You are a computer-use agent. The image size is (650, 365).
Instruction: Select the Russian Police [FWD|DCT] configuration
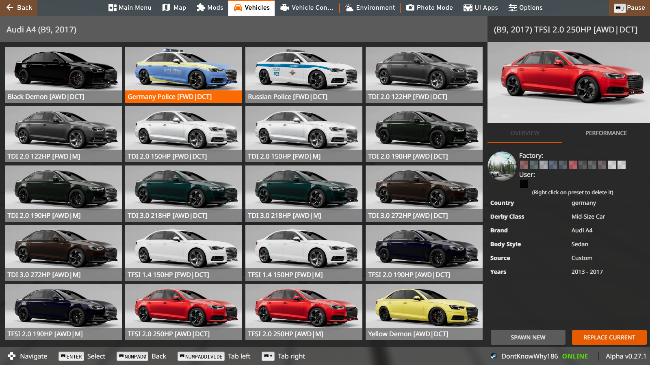[x=304, y=75]
